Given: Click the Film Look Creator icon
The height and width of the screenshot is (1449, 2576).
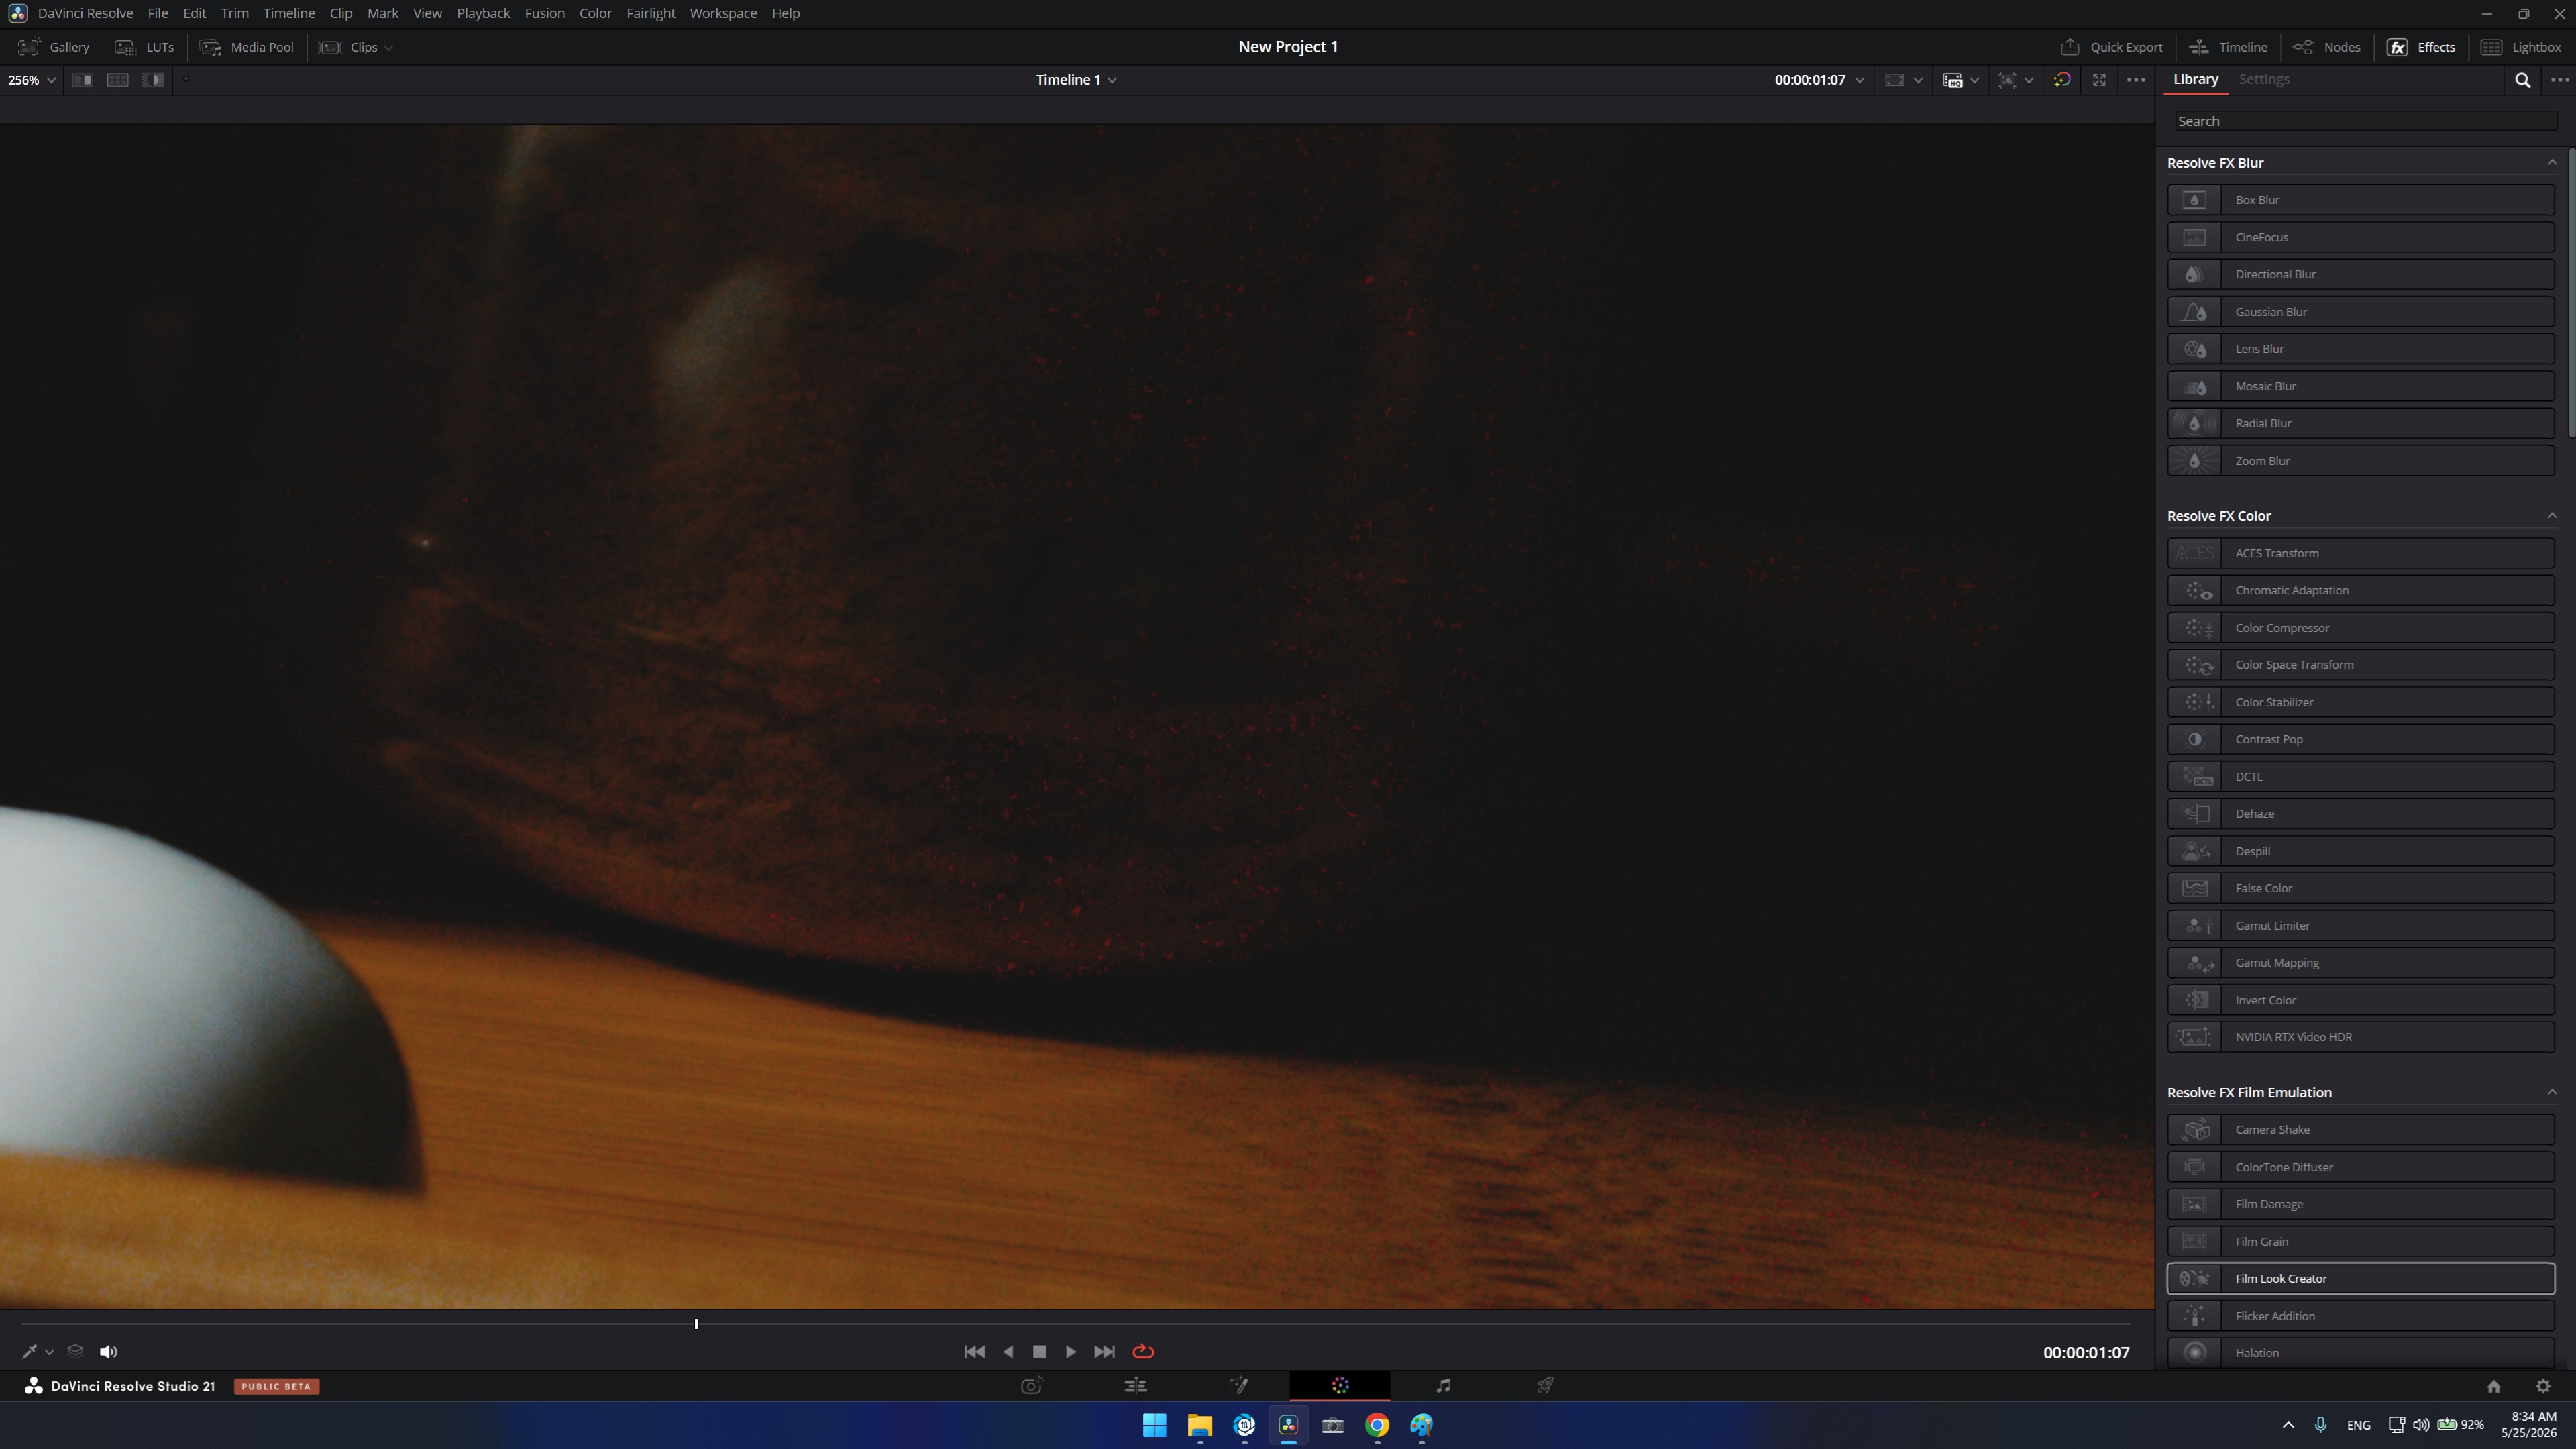Looking at the screenshot, I should click(2194, 1279).
